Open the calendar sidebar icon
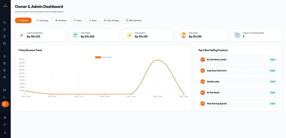Viewport: 286px width, 138px height. [x=5, y=43]
